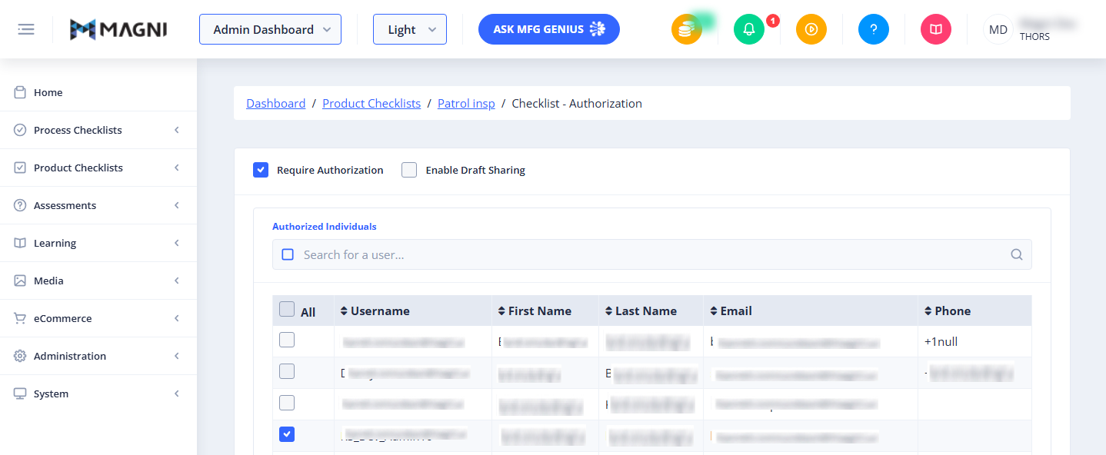Viewport: 1106px width, 455px height.
Task: Sort by First Name column arrows
Action: coord(502,311)
